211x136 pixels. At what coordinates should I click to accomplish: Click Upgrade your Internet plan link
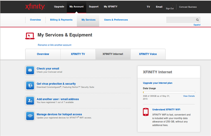click(158, 83)
